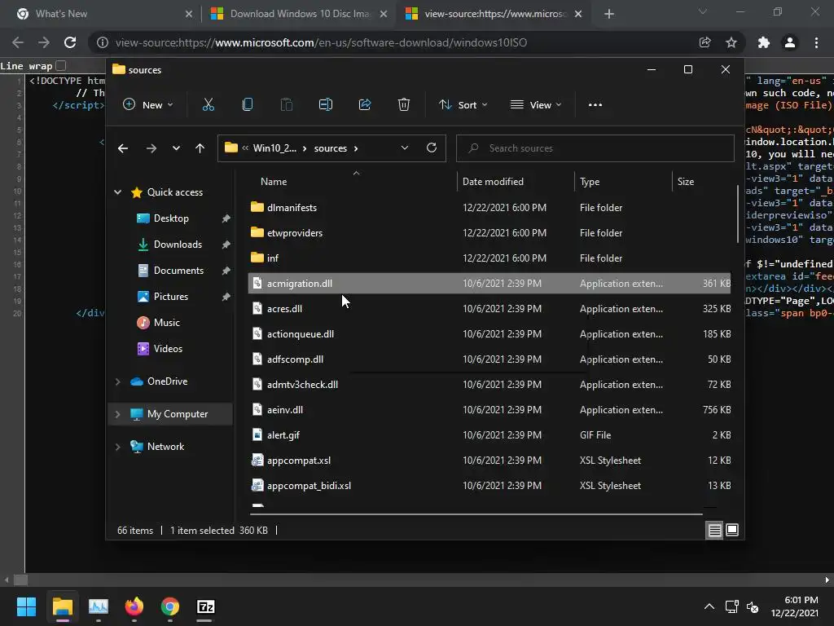Open Documents in navigation pane
Screen dimensions: 834x626
(178, 271)
